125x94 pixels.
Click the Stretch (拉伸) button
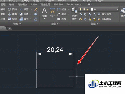[3, 19]
